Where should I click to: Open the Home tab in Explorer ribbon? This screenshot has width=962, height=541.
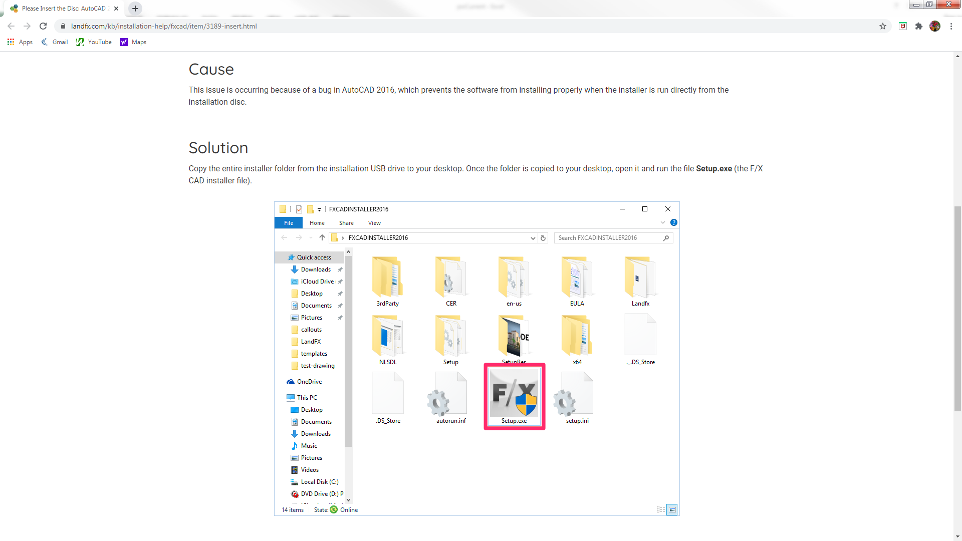317,223
